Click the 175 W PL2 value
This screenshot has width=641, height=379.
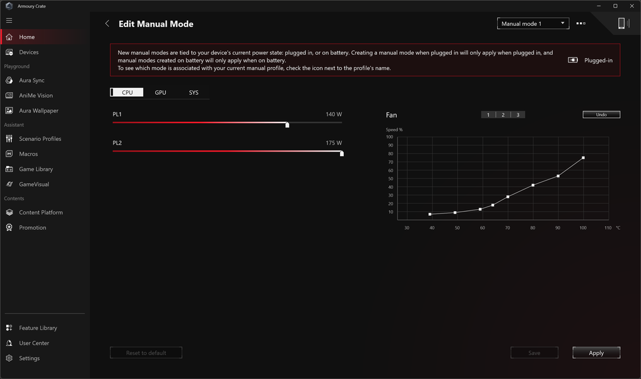334,143
